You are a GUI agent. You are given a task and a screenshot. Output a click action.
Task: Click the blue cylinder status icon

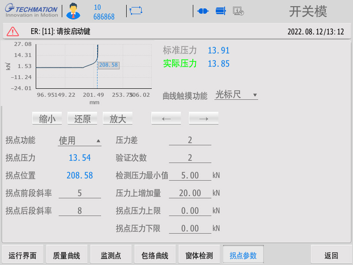pyautogui.click(x=221, y=11)
